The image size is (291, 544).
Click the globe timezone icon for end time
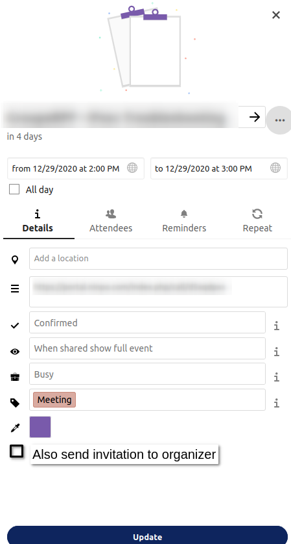pyautogui.click(x=275, y=168)
